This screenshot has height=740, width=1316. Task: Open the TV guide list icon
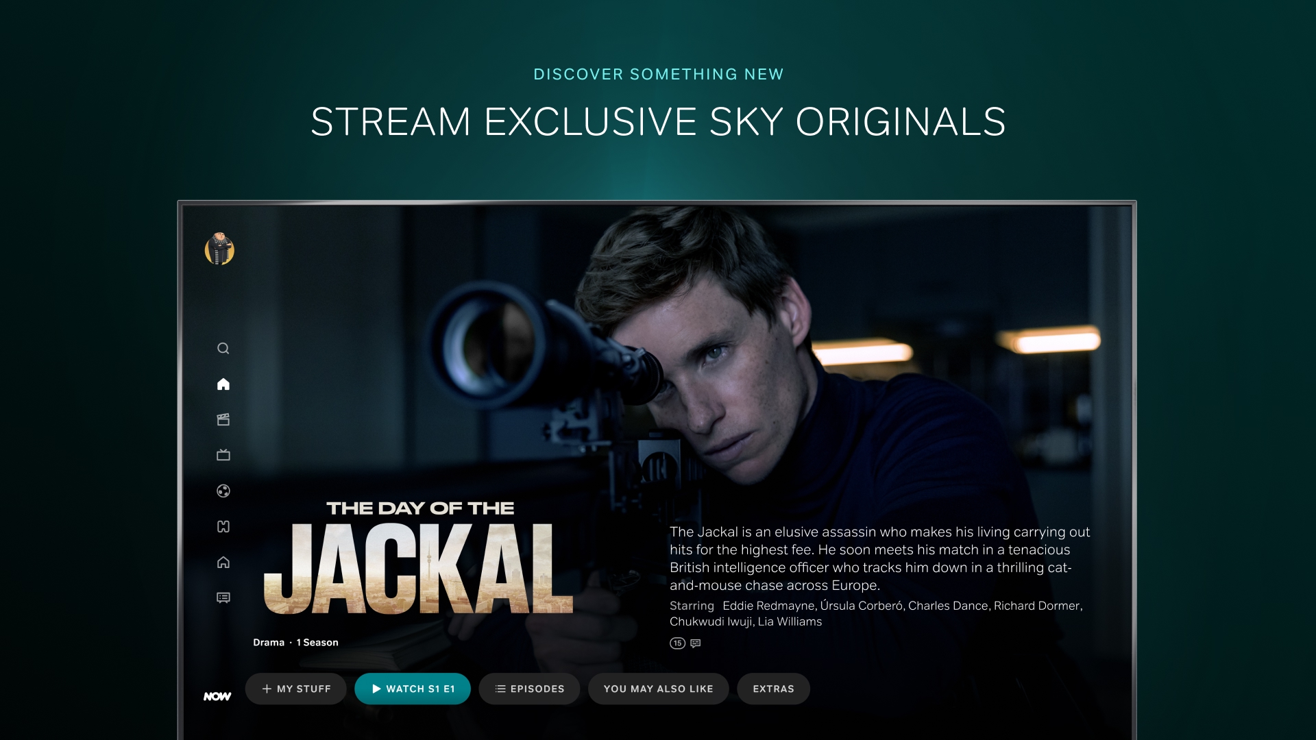pos(223,597)
